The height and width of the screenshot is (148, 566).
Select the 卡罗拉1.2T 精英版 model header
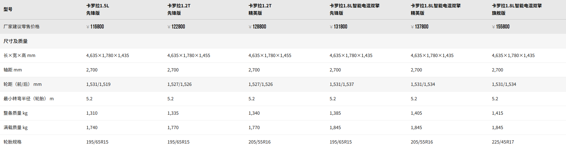point(260,9)
